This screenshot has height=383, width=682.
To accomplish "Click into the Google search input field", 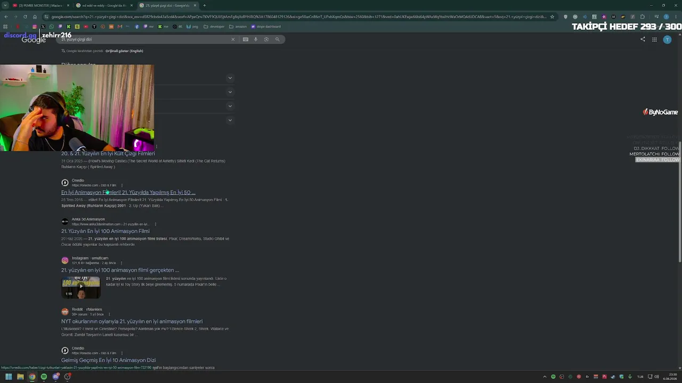I will 144,39.
